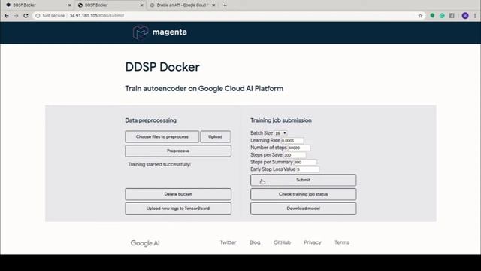Click the Learning Rate input field
This screenshot has width=481, height=271.
click(292, 141)
